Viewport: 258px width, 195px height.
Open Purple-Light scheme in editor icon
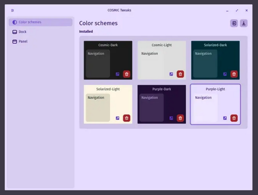click(x=225, y=118)
